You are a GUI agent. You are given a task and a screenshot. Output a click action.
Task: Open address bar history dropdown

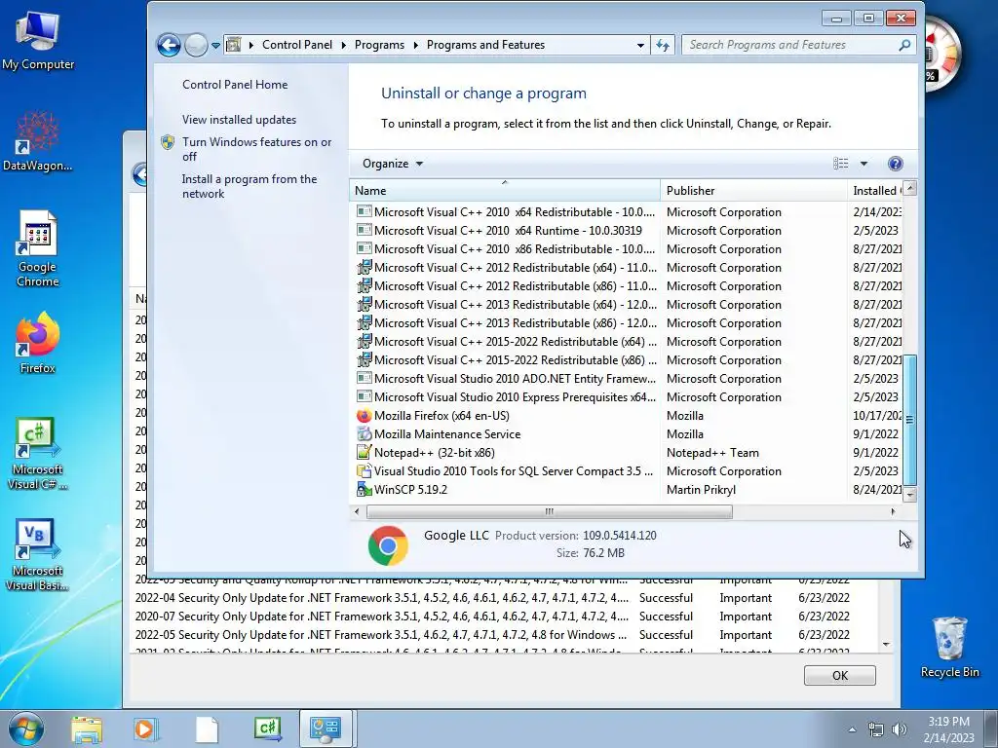tap(640, 45)
